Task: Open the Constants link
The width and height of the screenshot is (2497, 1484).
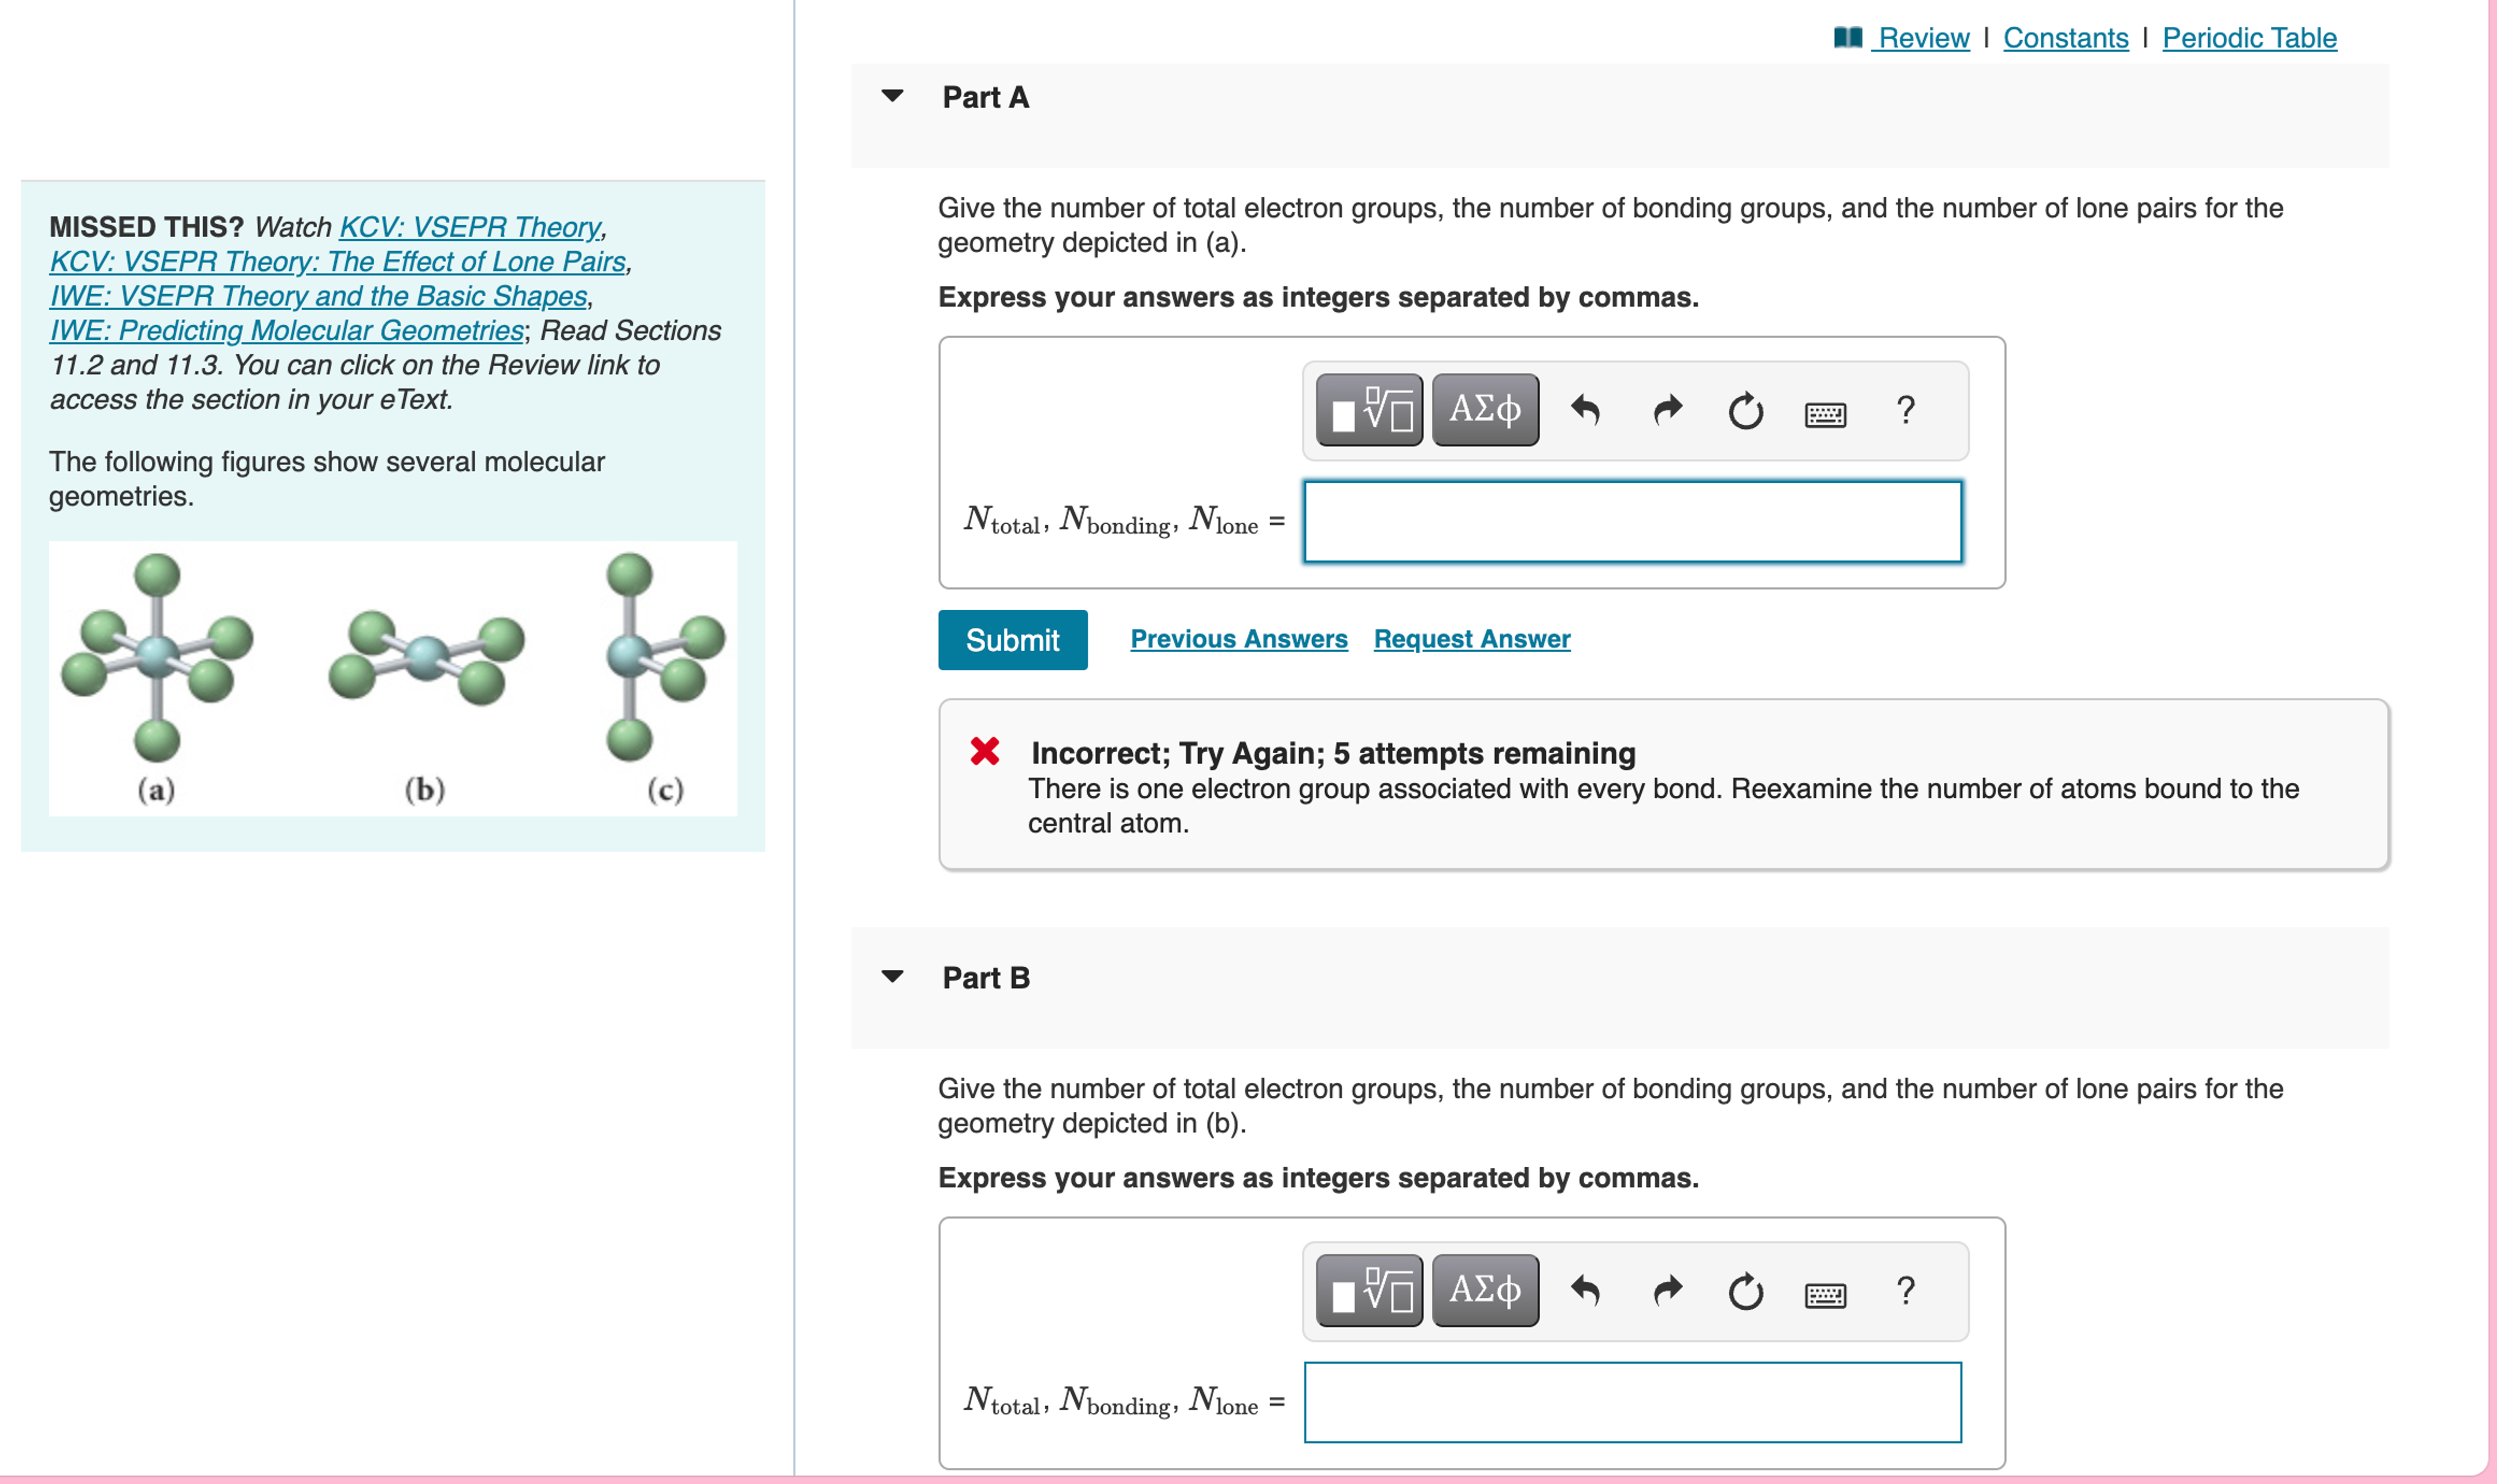Action: [2065, 37]
